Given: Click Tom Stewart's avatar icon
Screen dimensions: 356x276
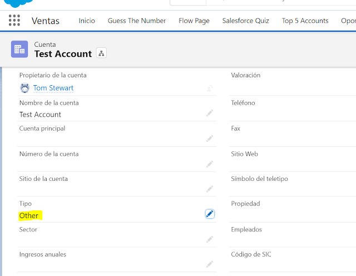Looking at the screenshot, I should click(24, 88).
